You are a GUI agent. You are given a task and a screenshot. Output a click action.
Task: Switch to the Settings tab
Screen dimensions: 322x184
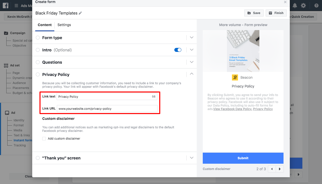64,25
